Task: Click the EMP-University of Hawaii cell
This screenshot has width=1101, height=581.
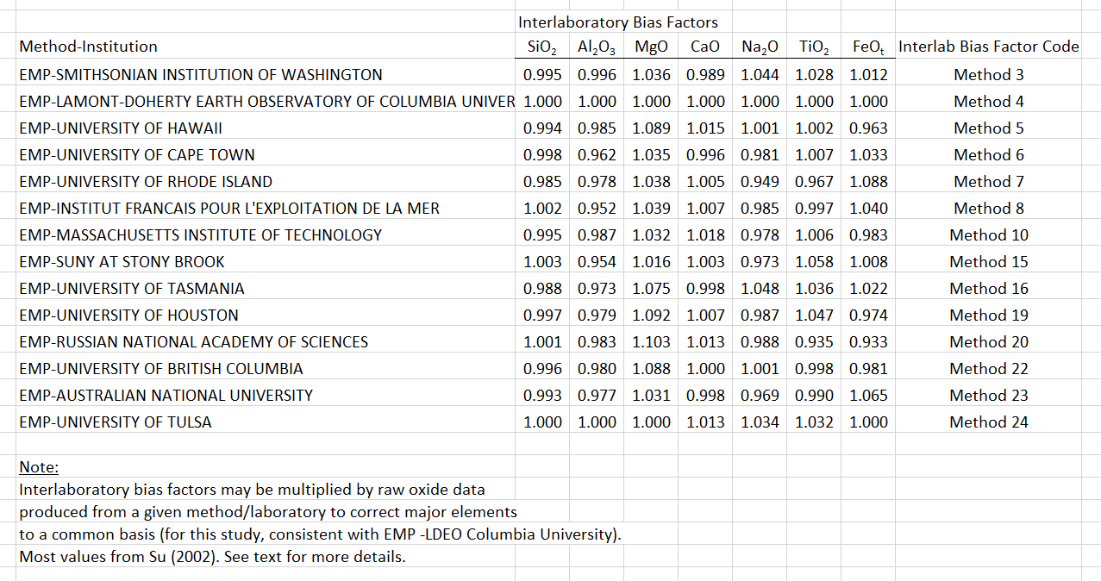Action: (121, 128)
